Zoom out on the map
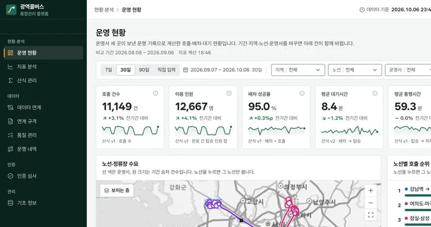Screen dimensions: 431x227 click(370, 203)
